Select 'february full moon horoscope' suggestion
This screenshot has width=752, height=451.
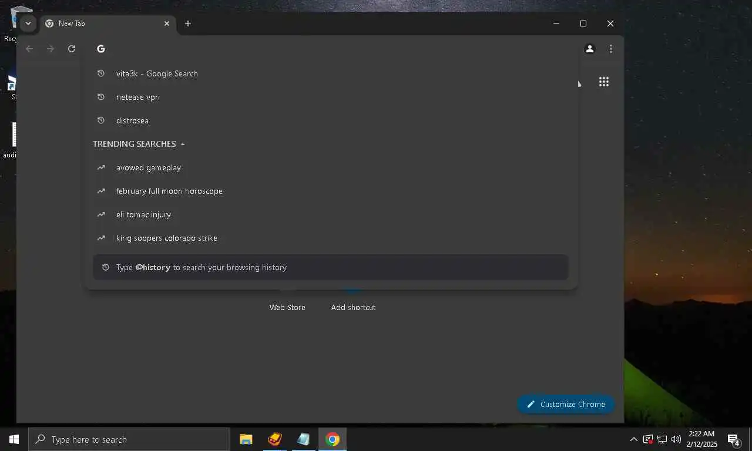click(331, 191)
